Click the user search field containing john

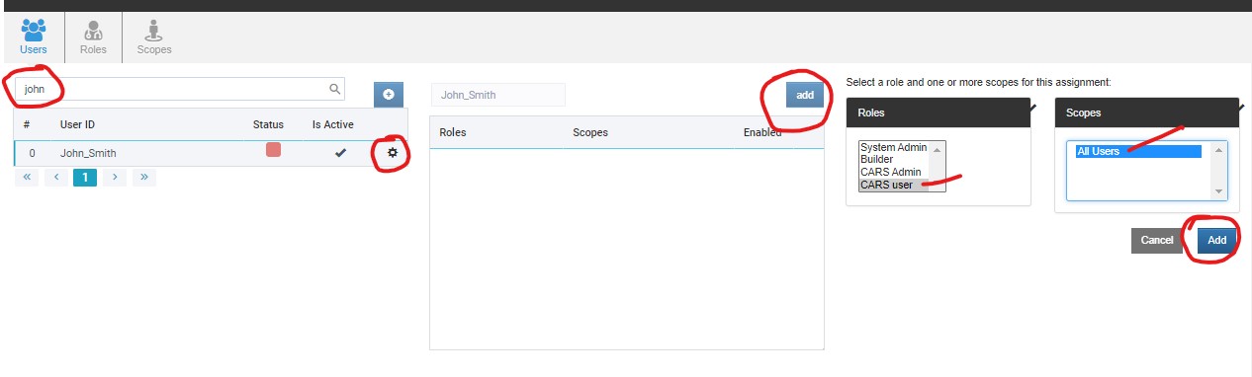[x=179, y=89]
